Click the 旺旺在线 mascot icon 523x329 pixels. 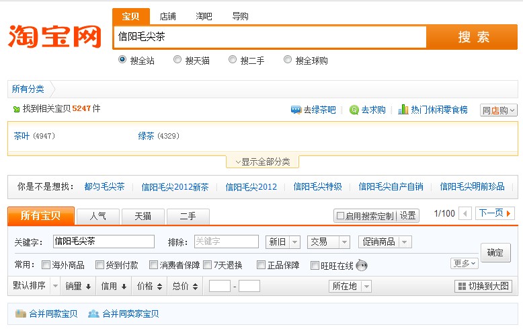tap(362, 265)
